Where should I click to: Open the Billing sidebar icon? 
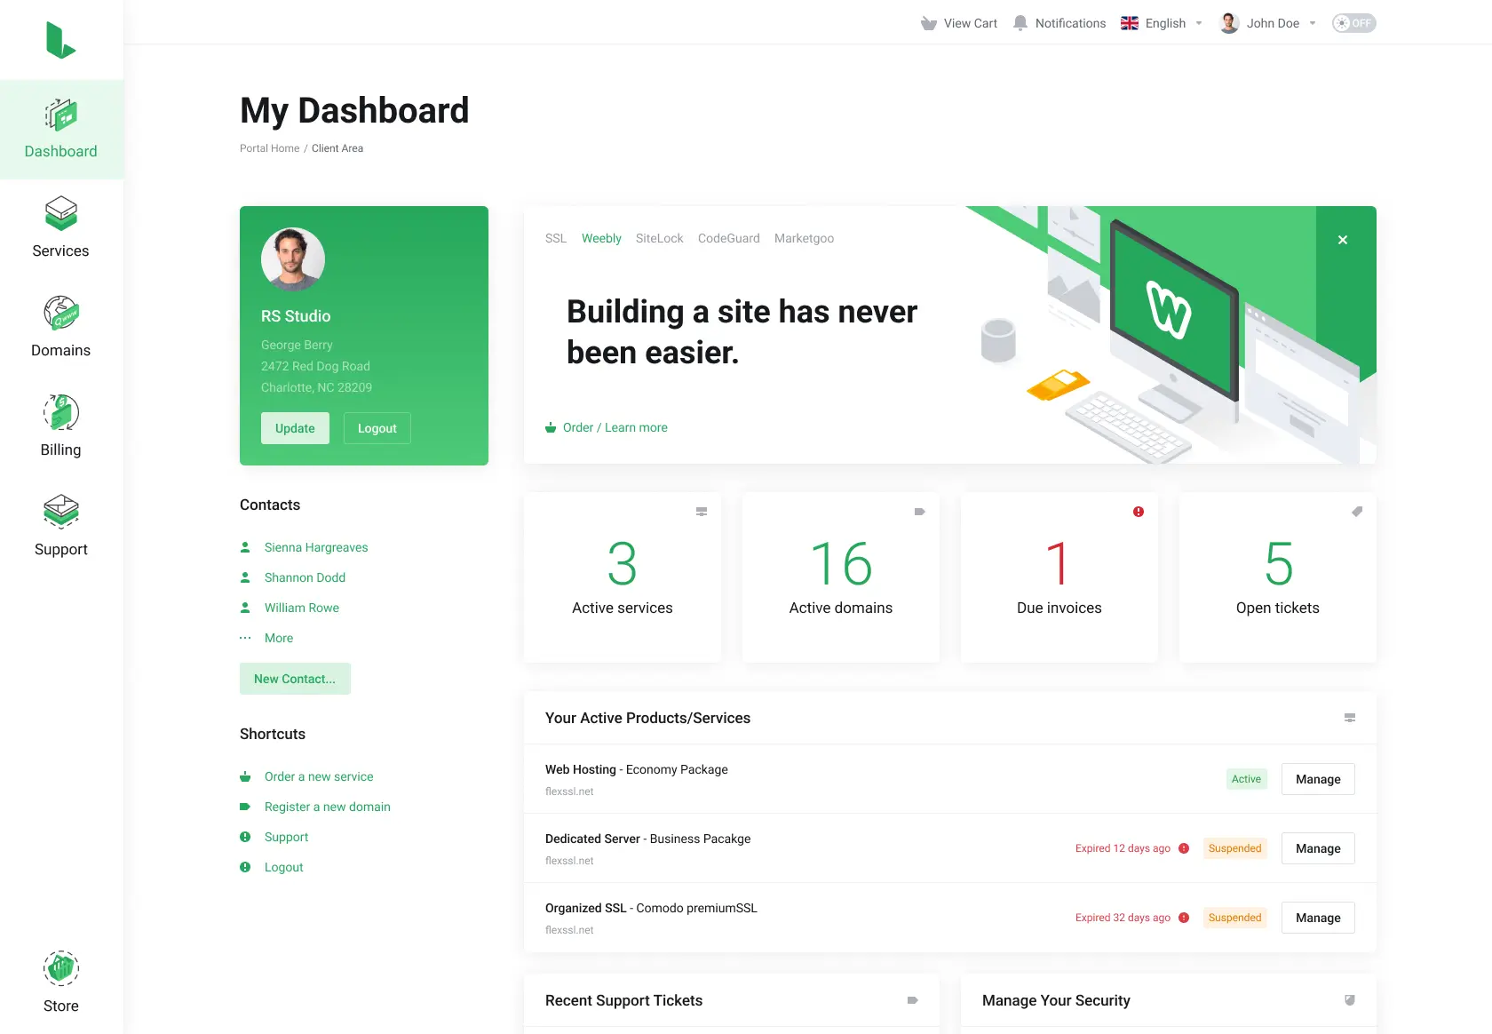[x=61, y=412]
